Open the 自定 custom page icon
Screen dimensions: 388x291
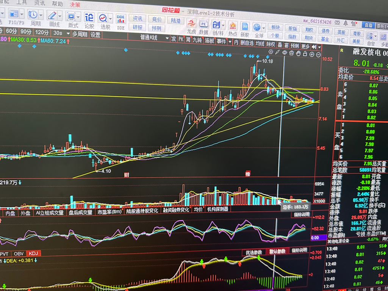(x=369, y=36)
